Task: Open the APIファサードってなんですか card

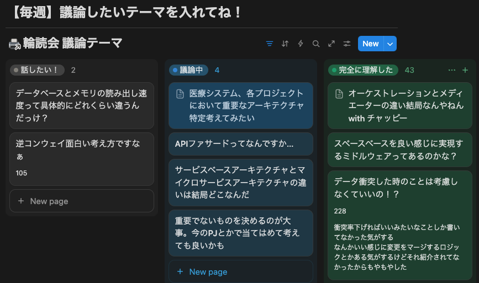Action: (241, 144)
